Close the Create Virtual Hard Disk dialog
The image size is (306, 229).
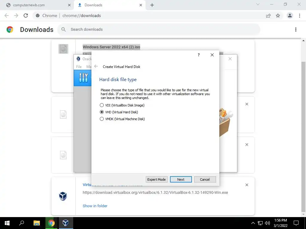coord(212,55)
